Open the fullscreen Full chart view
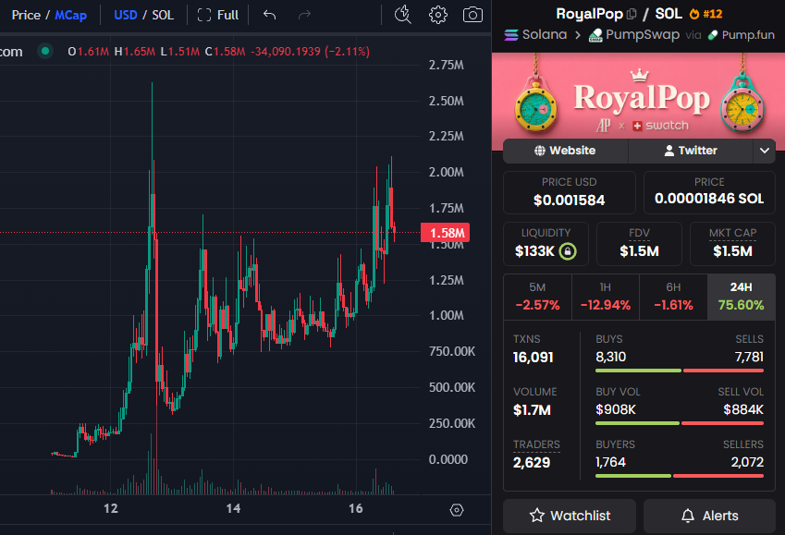This screenshot has height=535, width=785. point(218,15)
